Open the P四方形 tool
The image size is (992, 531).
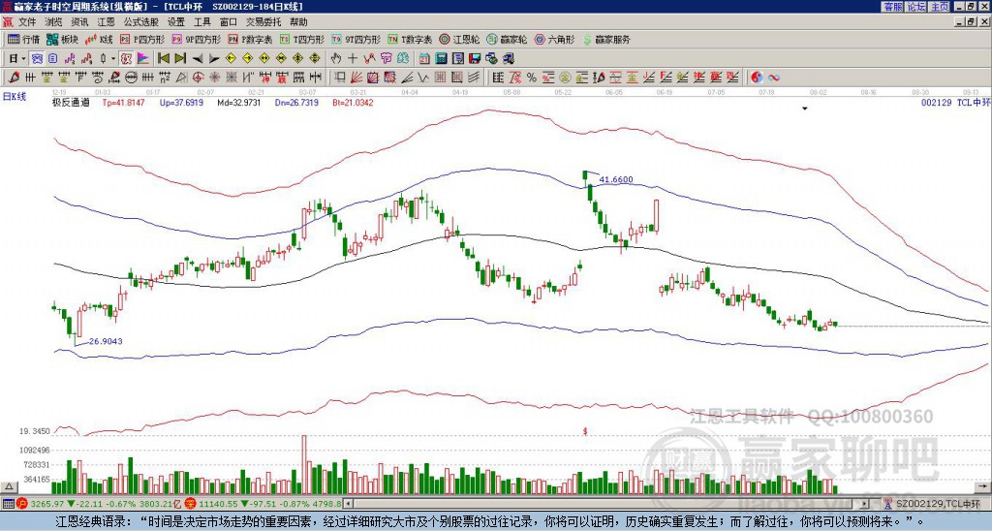coord(142,39)
